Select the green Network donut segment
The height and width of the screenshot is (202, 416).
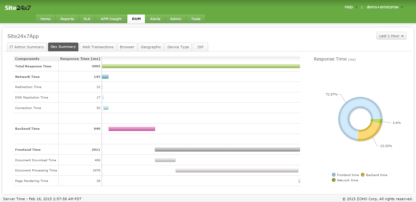pos(377,121)
